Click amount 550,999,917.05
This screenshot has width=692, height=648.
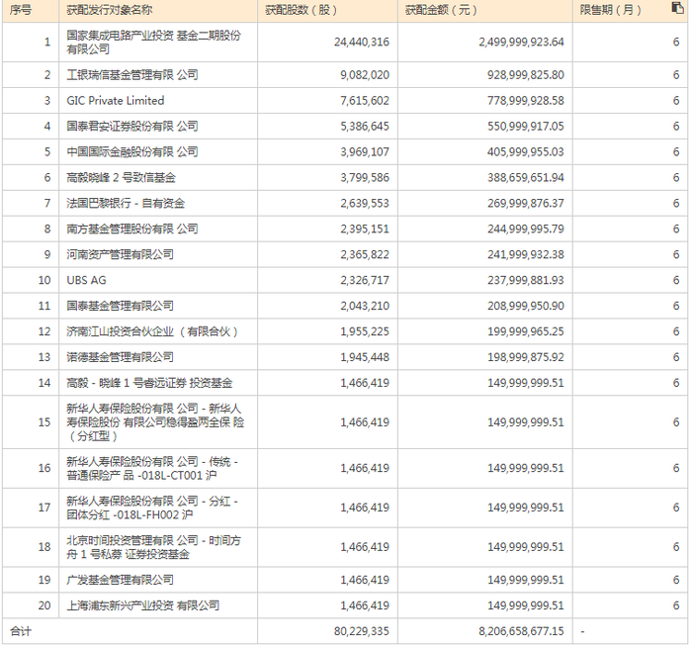(526, 127)
